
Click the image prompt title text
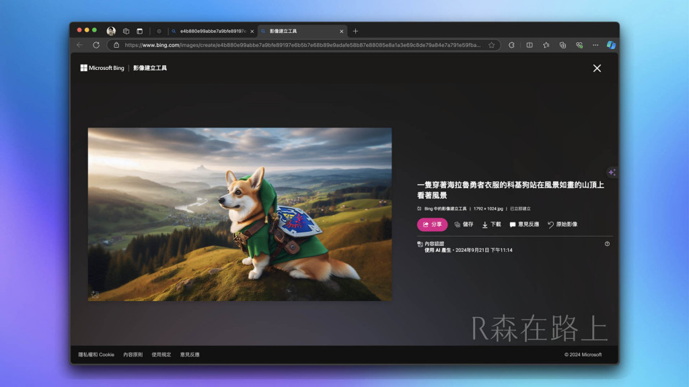511,190
